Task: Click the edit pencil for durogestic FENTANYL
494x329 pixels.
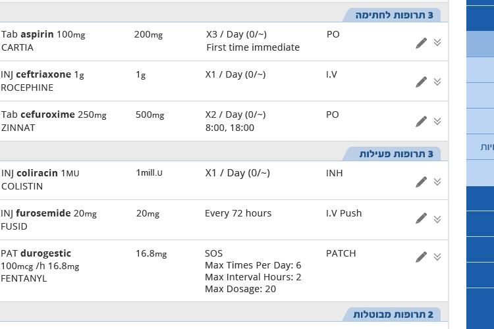Action: [x=422, y=257]
